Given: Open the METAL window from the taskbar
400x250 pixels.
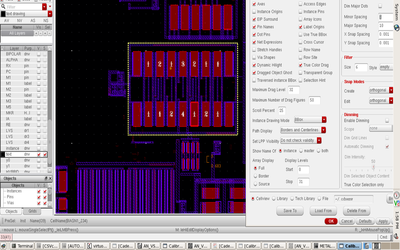Looking at the screenshot, I should 324,246.
